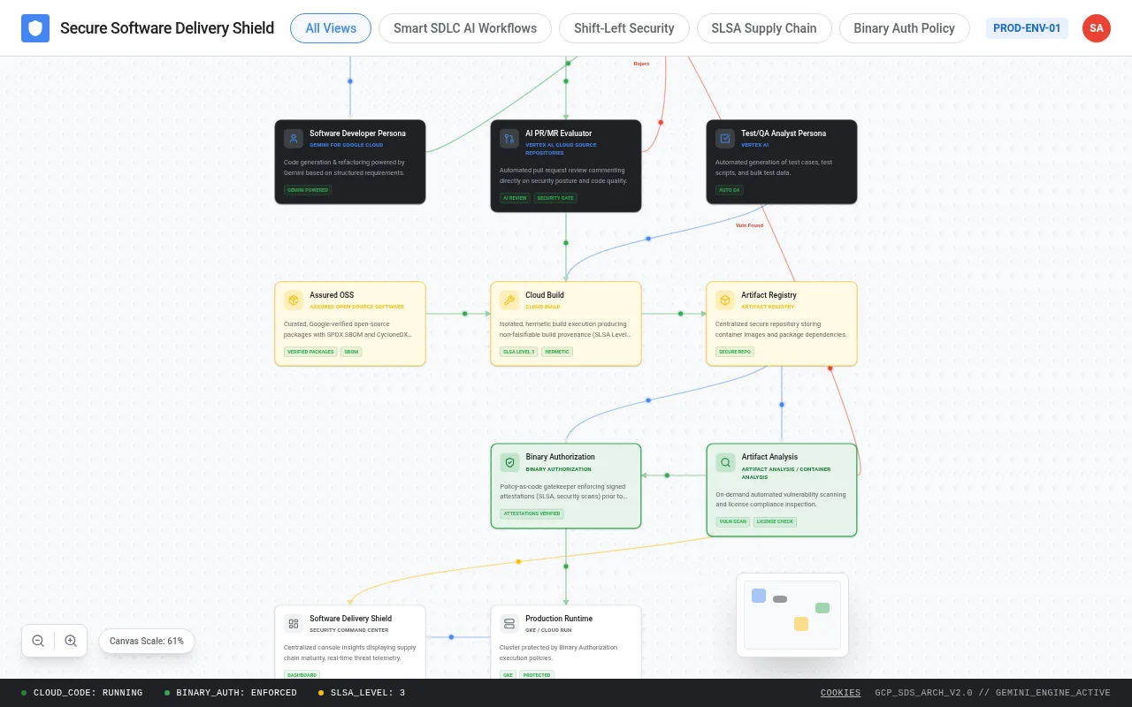Click the HERMETIC tag on Cloud Build

(557, 352)
